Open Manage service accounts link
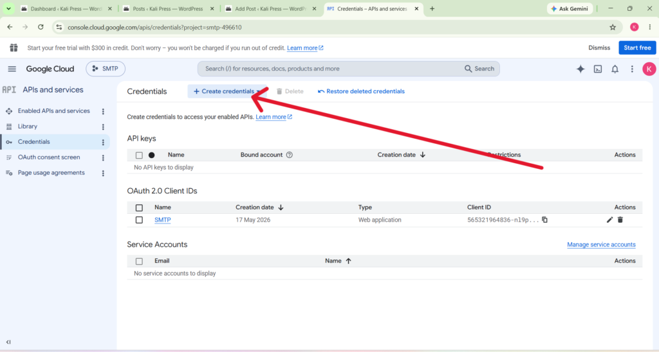Viewport: 659px width, 352px height. pos(601,245)
